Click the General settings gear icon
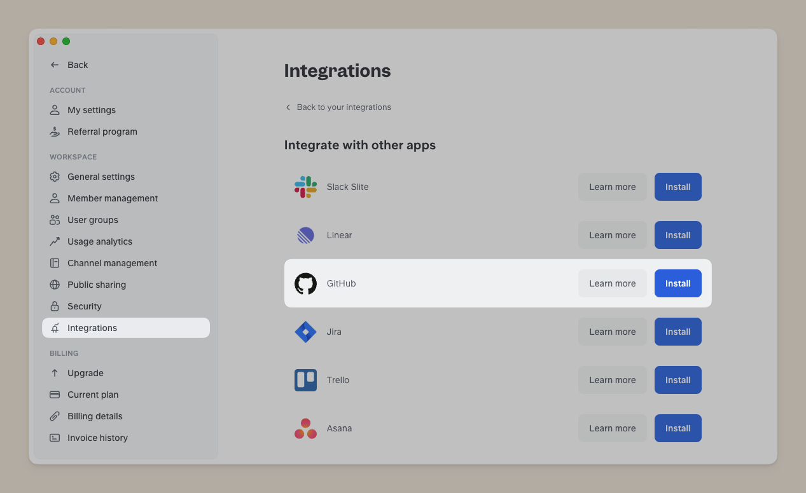Image resolution: width=806 pixels, height=493 pixels. 55,177
